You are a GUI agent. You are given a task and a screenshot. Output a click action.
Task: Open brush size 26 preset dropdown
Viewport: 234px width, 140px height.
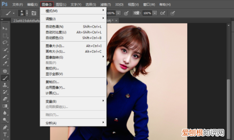coord(27,13)
